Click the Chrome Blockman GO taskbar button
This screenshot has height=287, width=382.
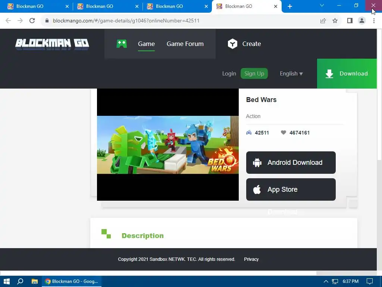pos(72,281)
